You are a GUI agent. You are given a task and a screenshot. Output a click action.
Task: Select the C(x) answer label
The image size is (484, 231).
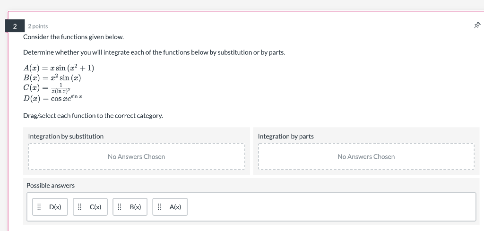tap(95, 207)
